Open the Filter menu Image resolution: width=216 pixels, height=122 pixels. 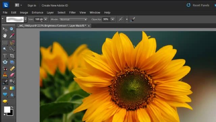(72, 13)
